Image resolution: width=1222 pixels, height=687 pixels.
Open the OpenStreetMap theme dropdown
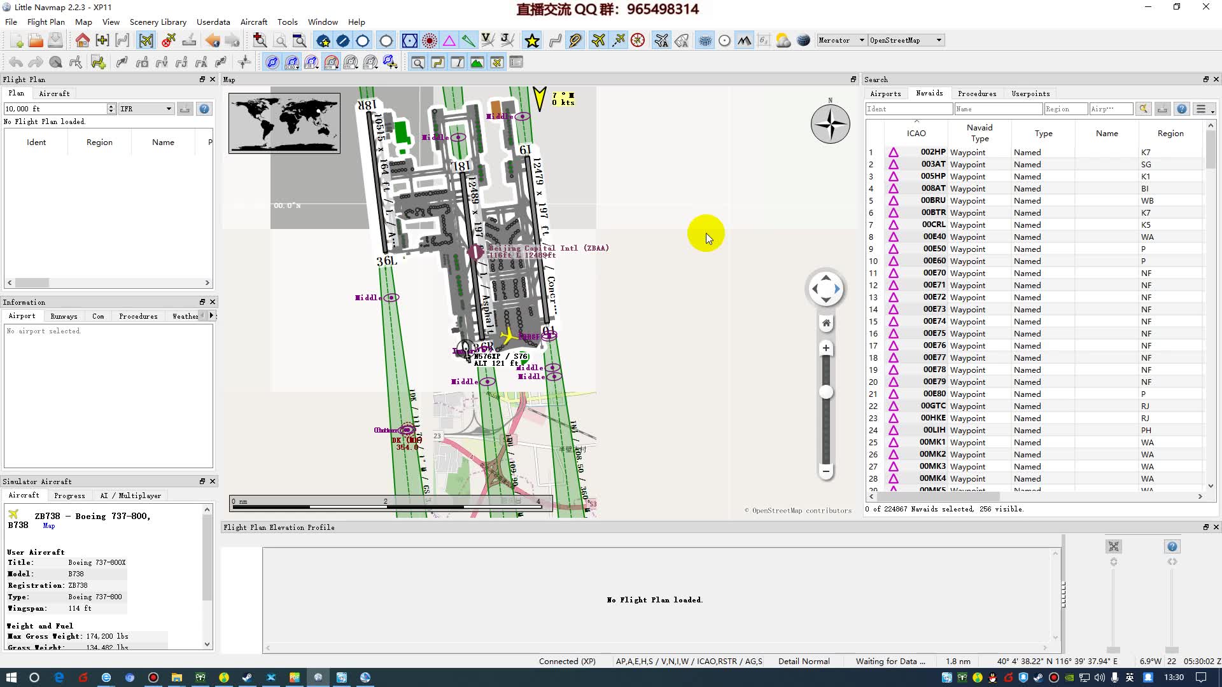coord(905,40)
